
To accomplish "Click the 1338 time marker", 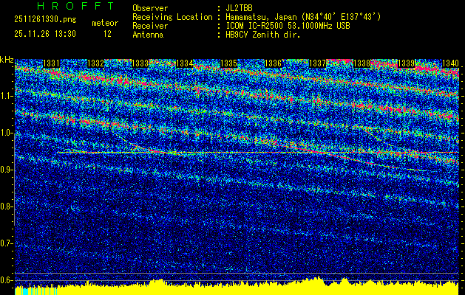I will click(x=361, y=64).
